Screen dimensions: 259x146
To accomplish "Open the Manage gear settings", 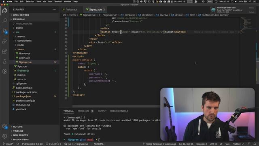I will pyautogui.click(x=4, y=136).
